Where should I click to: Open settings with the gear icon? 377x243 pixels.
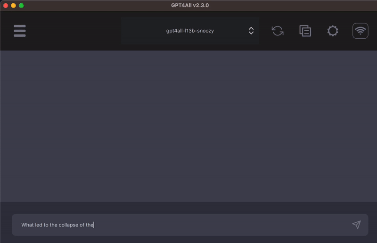point(333,31)
